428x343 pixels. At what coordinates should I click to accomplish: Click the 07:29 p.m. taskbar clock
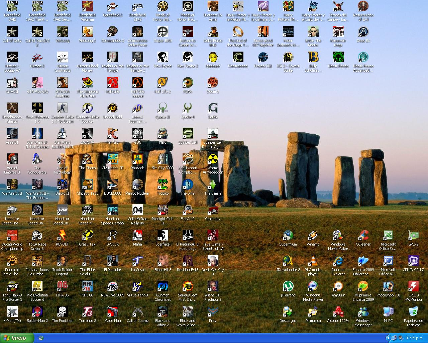coord(414,338)
